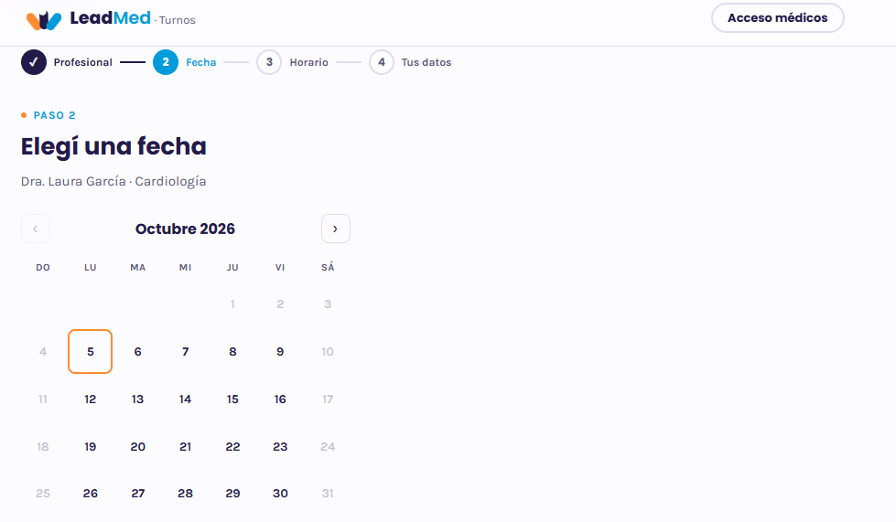This screenshot has width=896, height=522.
Task: Click the disabled Saturday 17 cell
Action: pos(328,399)
